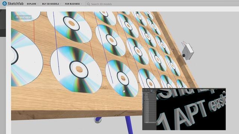Click the Sketchfab logo icon
This screenshot has height=134, width=239.
4,3
